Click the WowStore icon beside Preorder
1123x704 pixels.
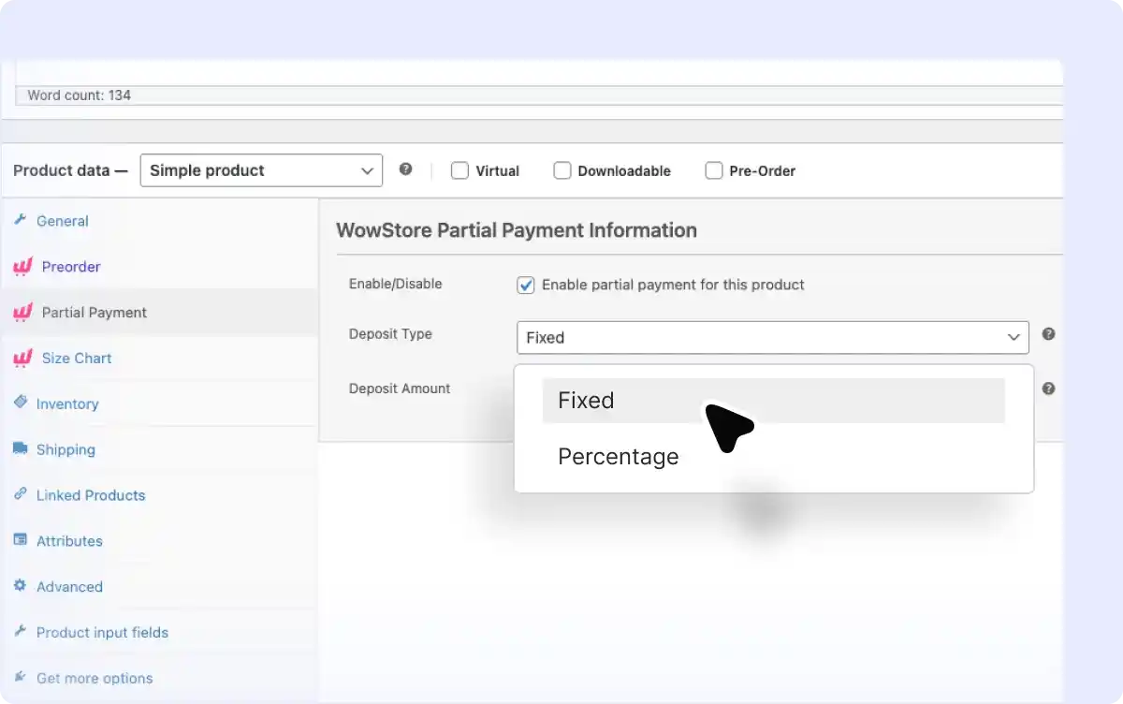(22, 267)
